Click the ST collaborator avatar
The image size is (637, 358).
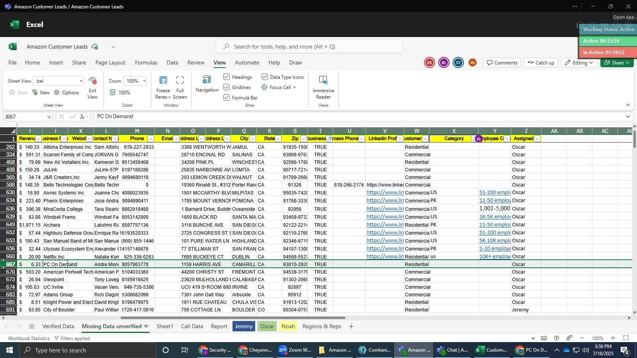458,62
